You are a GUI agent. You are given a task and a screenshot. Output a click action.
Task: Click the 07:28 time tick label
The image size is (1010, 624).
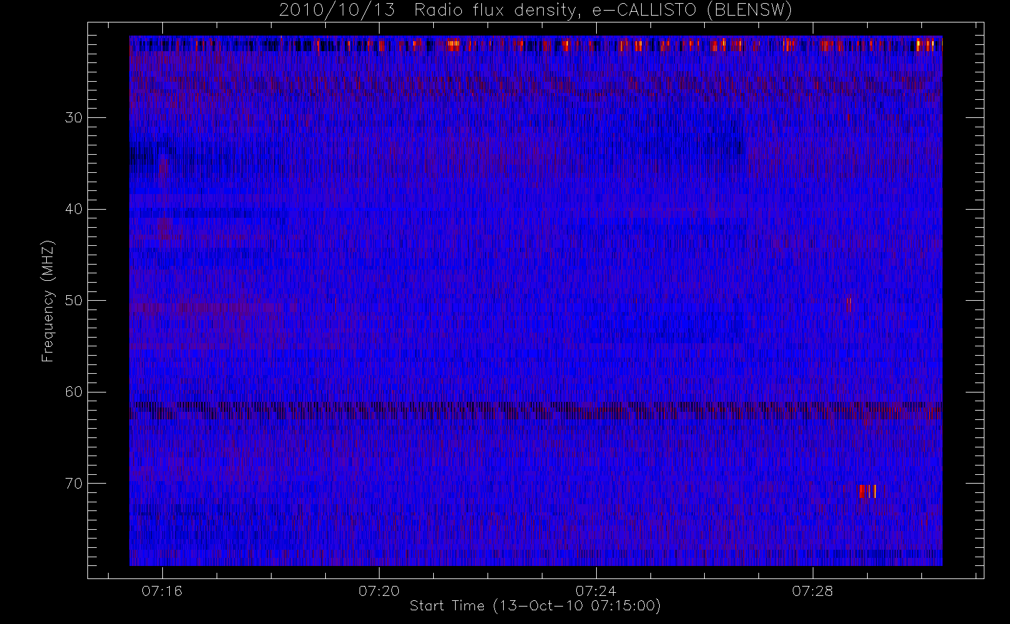tap(813, 591)
